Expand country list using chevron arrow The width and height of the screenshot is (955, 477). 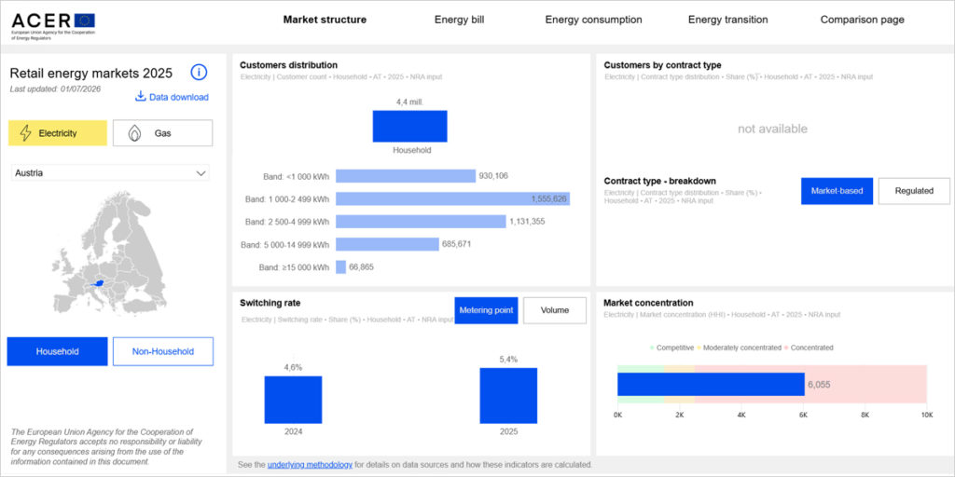(201, 173)
